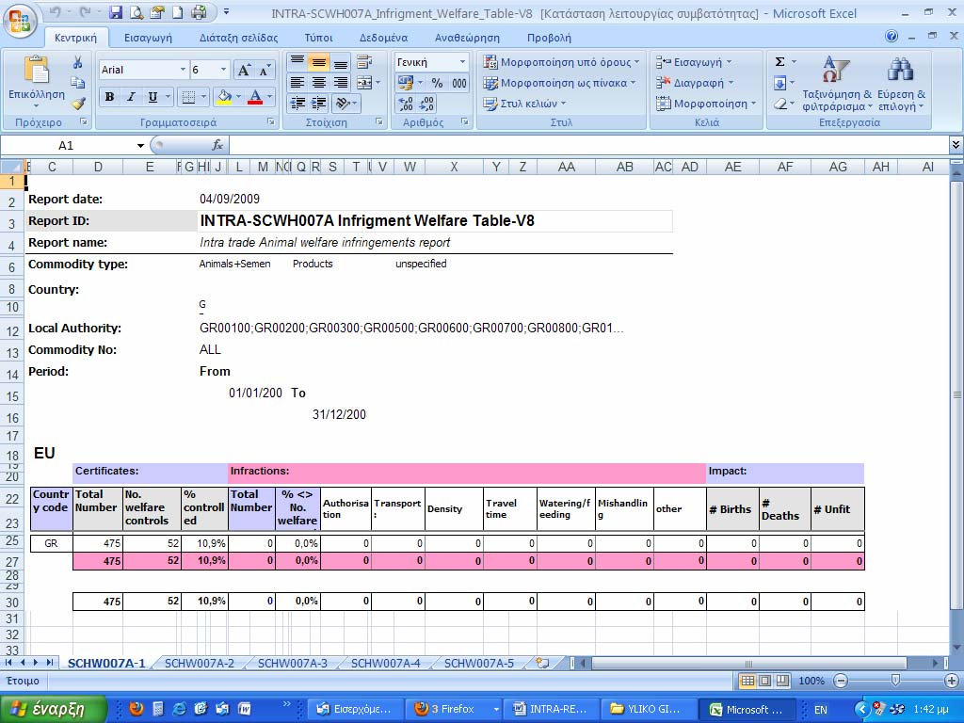Open the Δεδομένα ribbon tab
This screenshot has width=964, height=723.
pyautogui.click(x=384, y=38)
